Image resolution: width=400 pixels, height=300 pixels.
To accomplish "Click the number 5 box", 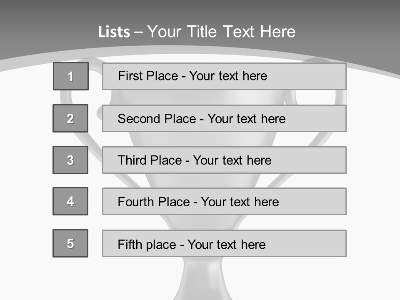I will (70, 243).
